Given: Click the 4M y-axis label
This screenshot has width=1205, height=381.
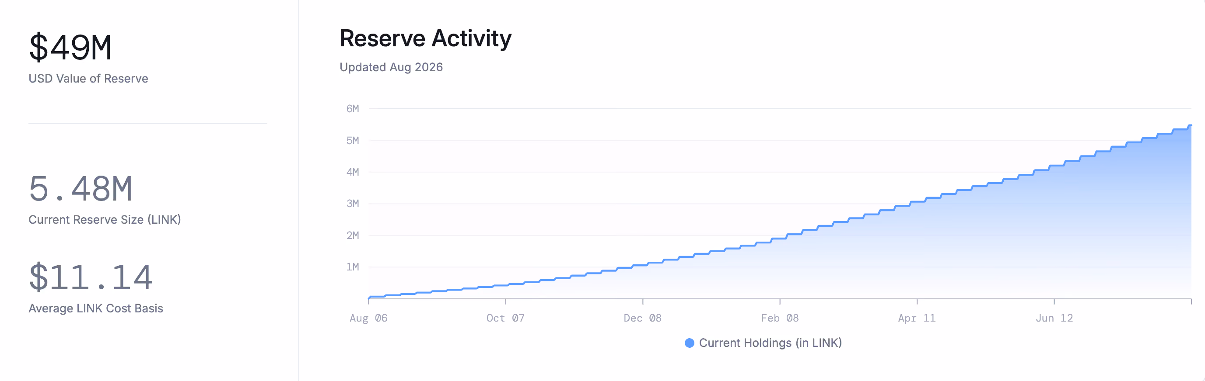Looking at the screenshot, I should pyautogui.click(x=353, y=172).
